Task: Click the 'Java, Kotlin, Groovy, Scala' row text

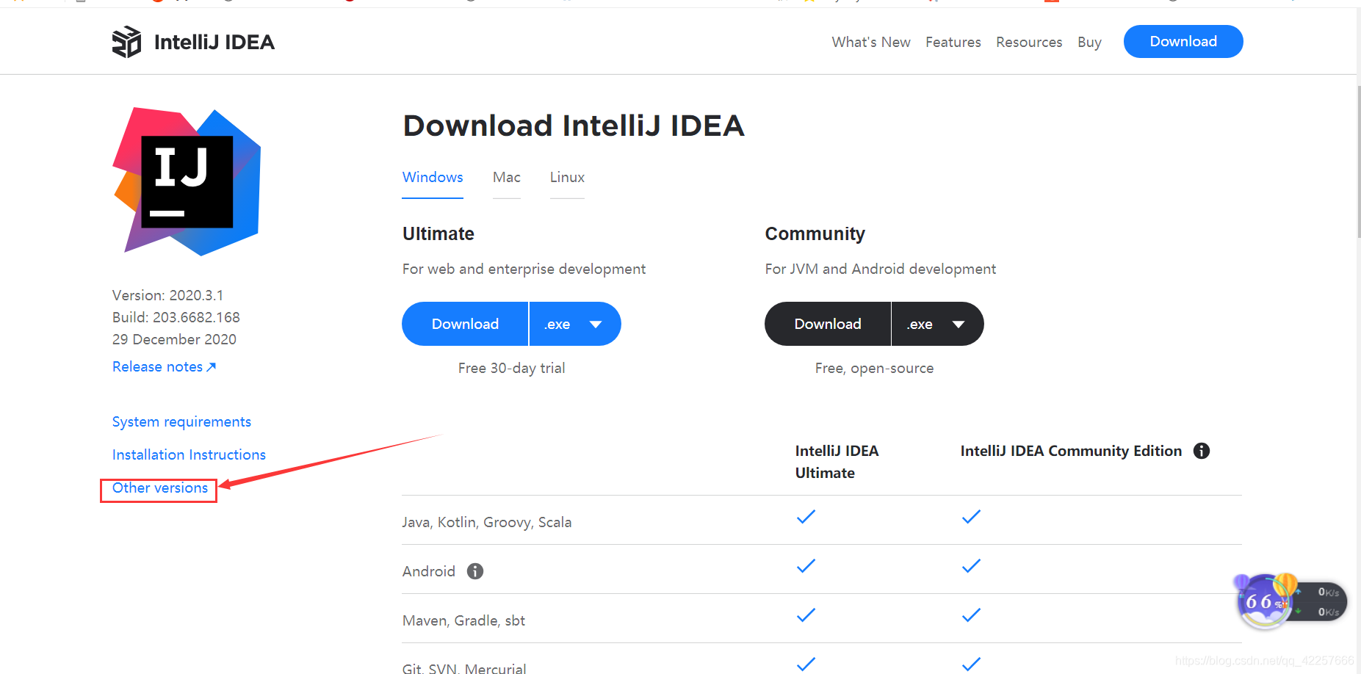Action: (x=487, y=522)
